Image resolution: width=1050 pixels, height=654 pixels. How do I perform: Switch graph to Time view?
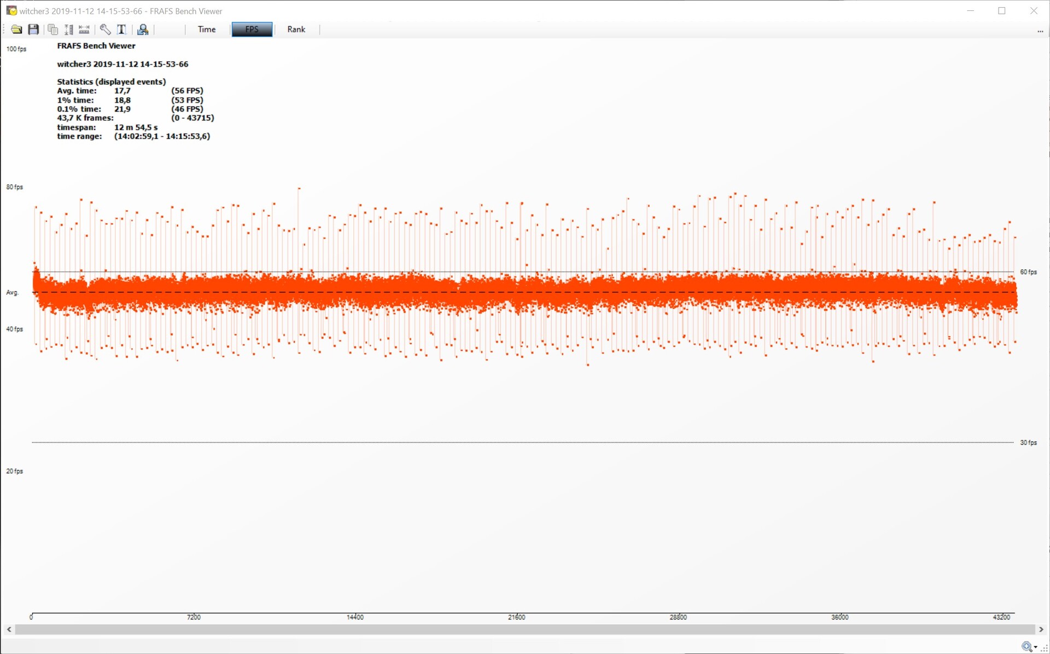(206, 30)
